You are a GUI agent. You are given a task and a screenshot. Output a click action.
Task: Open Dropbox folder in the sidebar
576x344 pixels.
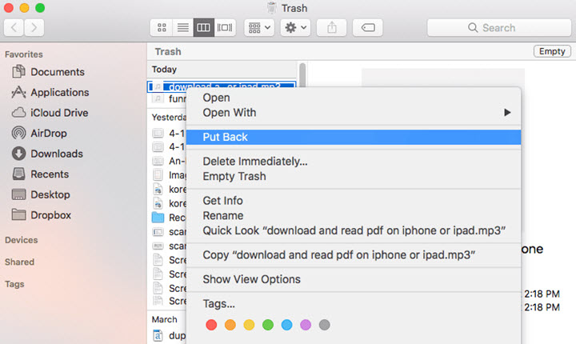point(42,215)
